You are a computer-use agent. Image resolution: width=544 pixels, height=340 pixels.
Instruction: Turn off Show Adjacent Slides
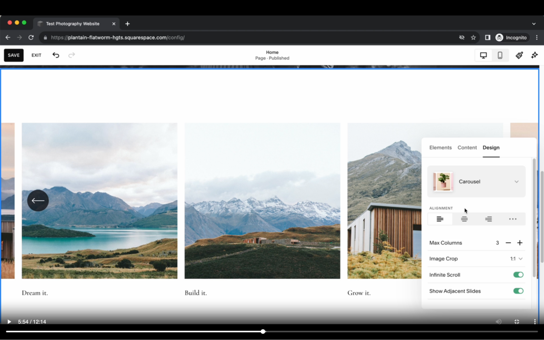pyautogui.click(x=518, y=291)
